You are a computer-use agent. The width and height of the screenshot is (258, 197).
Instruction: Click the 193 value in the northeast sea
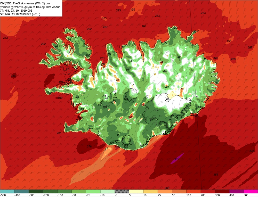point(229,41)
